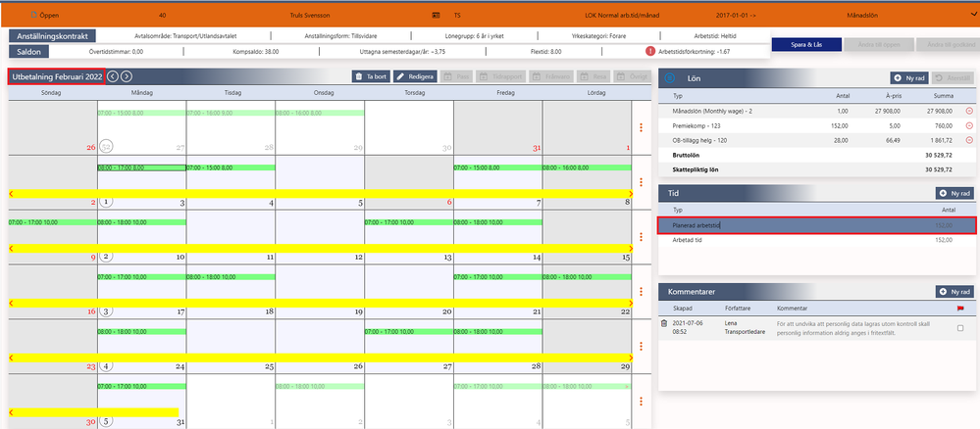Select the green 08:00-17:00 shift on Monday 3
980x429 pixels.
click(142, 168)
